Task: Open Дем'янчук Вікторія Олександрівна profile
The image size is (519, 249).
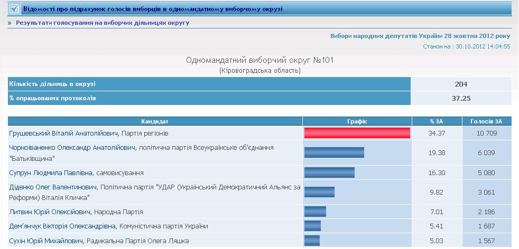Action: point(63,226)
